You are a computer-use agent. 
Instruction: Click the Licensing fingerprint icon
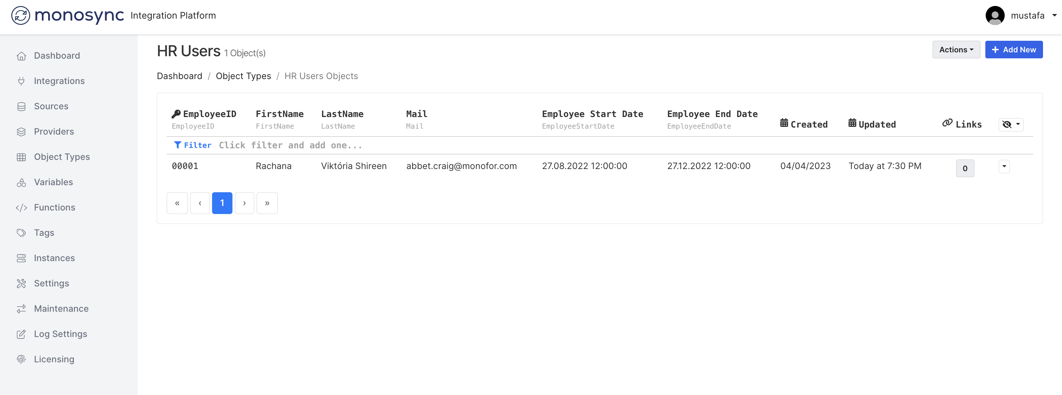tap(21, 359)
